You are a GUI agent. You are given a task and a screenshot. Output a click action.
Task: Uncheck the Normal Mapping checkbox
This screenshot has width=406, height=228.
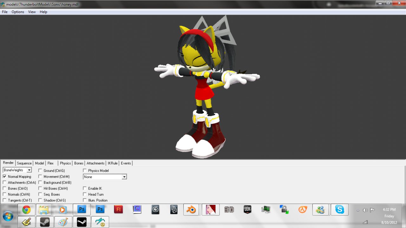tap(4, 176)
